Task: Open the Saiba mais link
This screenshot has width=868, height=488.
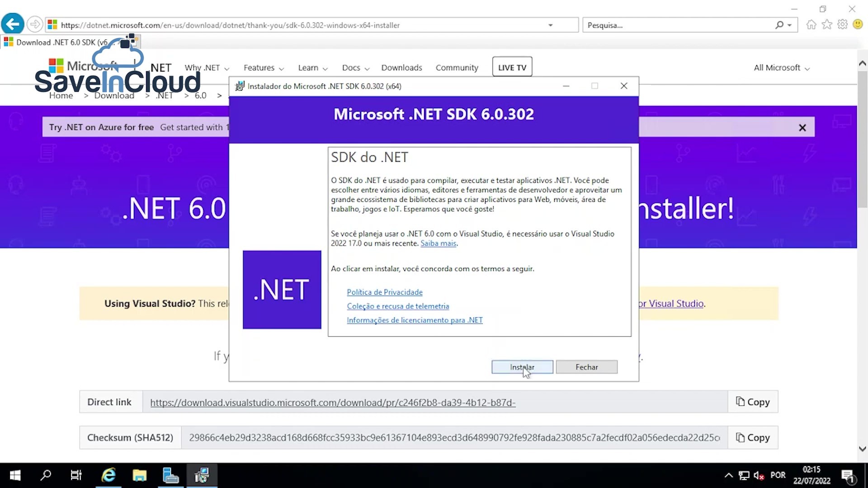Action: [x=438, y=243]
